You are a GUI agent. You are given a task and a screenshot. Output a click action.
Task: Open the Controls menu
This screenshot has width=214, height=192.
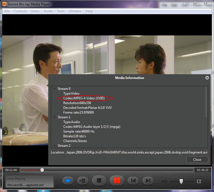tap(20, 11)
